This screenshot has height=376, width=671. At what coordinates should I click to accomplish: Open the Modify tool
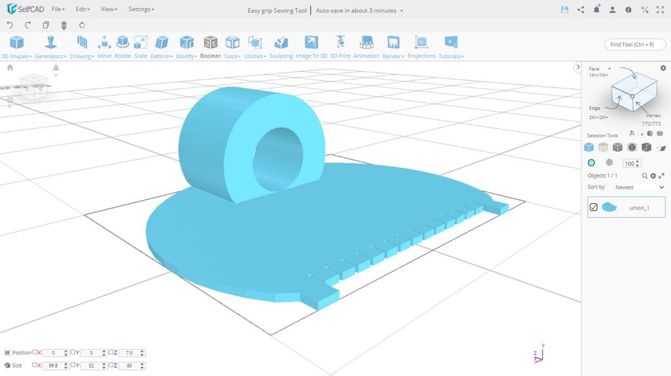187,48
